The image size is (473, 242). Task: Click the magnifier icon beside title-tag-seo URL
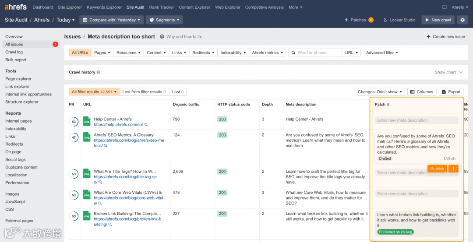100,182
